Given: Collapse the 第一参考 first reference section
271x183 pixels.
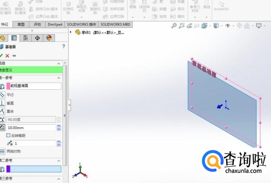Looking at the screenshot, I should coord(59,78).
